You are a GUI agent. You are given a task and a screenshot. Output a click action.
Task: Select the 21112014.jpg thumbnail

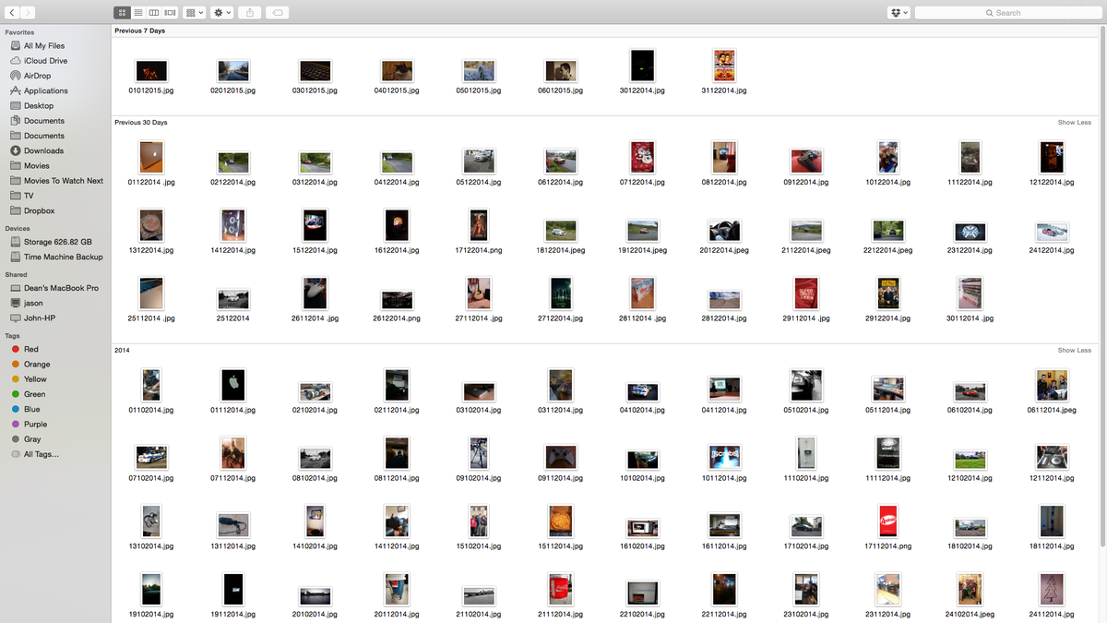561,589
